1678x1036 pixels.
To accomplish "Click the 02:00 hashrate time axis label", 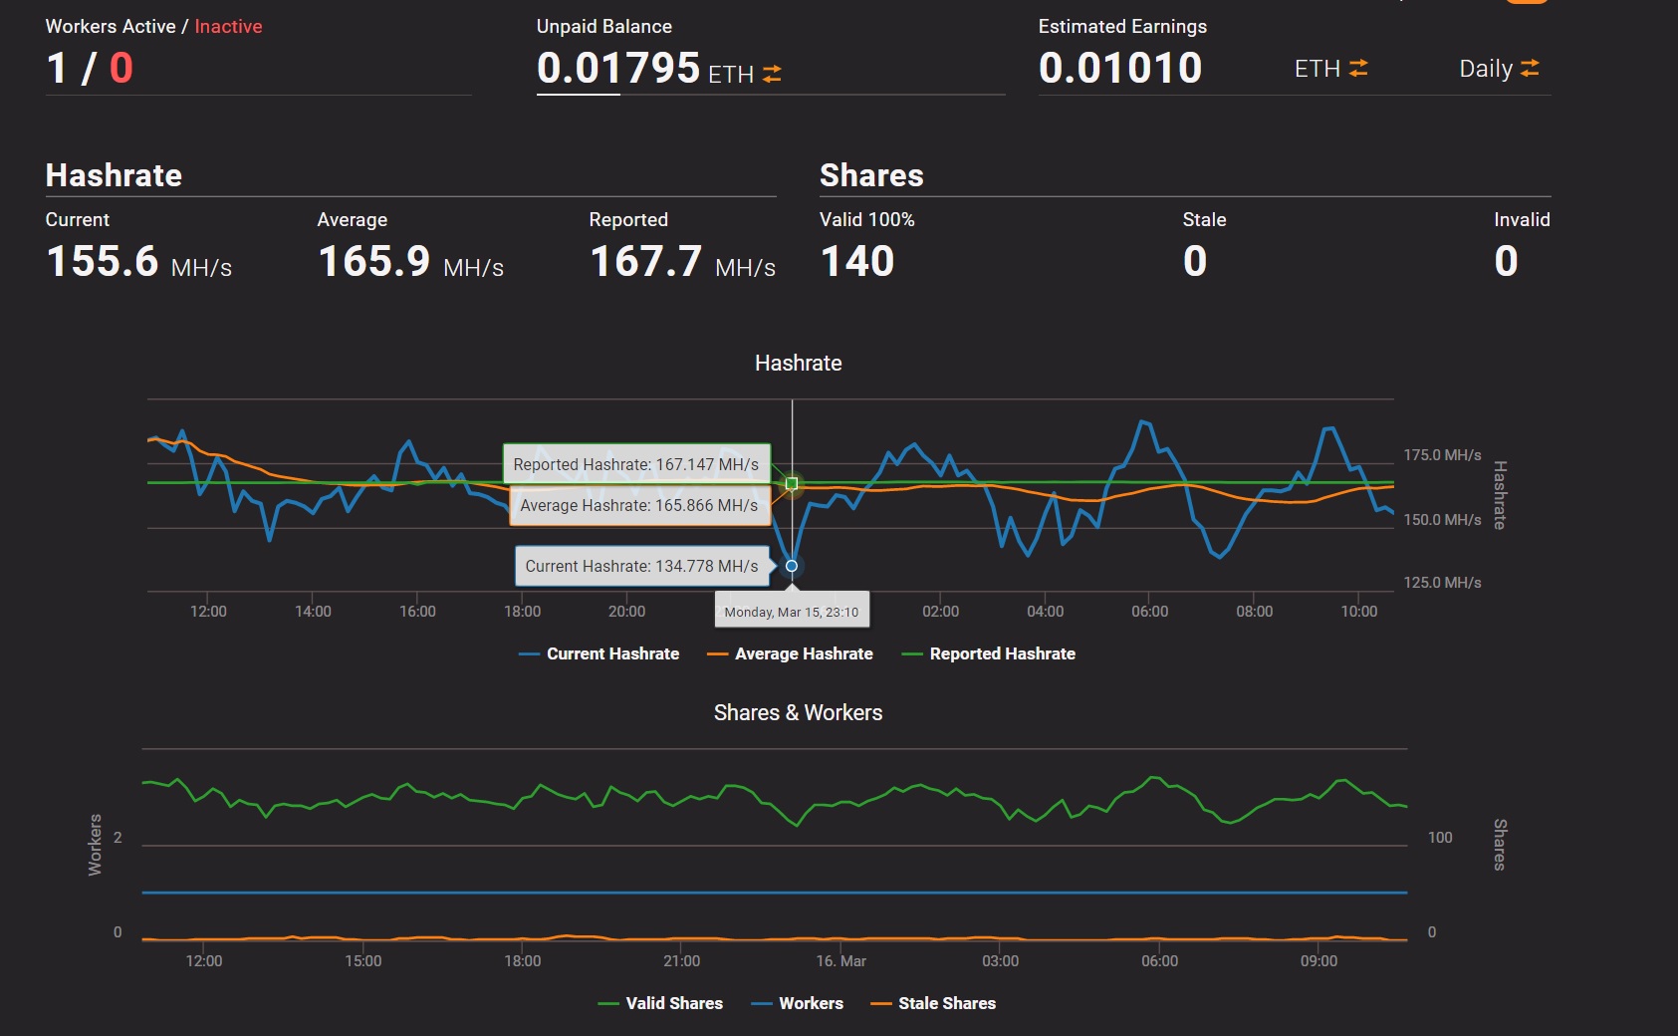I will (940, 612).
